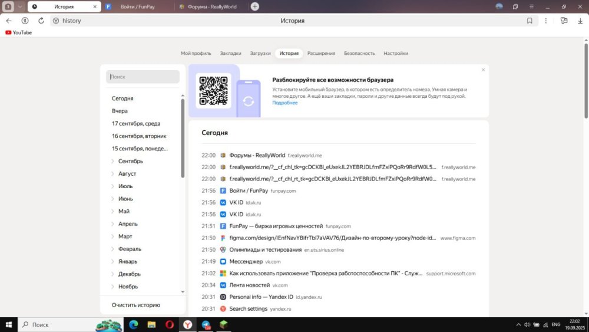Open the volume icon in system tray
The height and width of the screenshot is (332, 589).
pos(527,324)
